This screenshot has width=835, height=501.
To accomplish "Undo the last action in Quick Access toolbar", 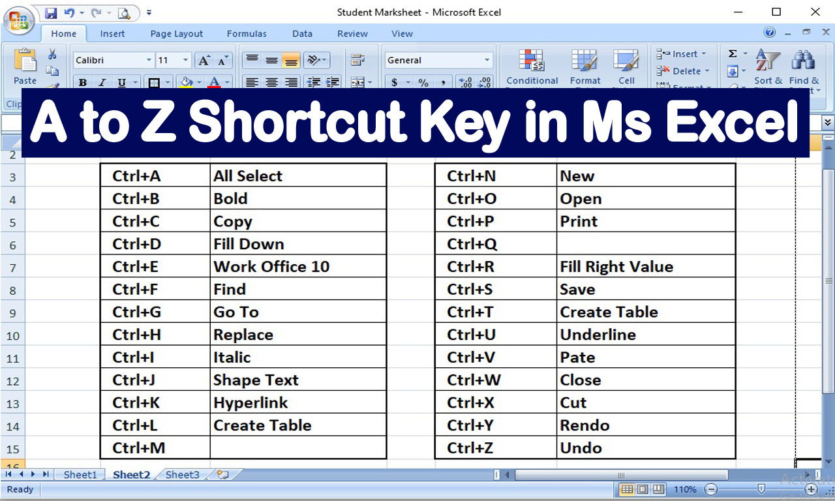I will point(69,12).
